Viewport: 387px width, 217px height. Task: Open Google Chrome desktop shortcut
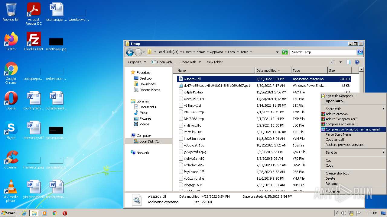11,73
